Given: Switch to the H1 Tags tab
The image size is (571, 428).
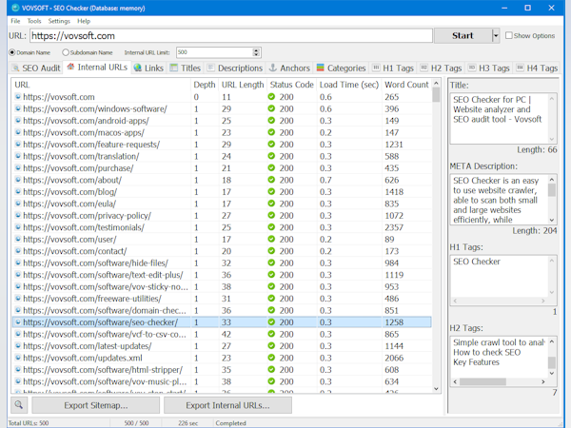Looking at the screenshot, I should click(x=393, y=68).
